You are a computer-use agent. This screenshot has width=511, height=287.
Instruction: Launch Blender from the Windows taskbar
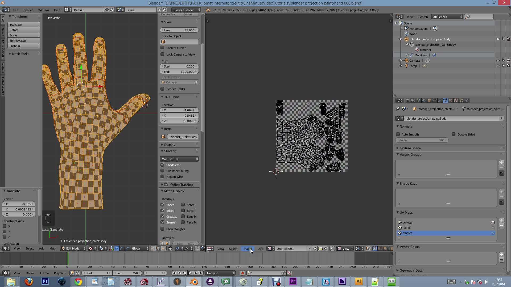[x=194, y=282]
